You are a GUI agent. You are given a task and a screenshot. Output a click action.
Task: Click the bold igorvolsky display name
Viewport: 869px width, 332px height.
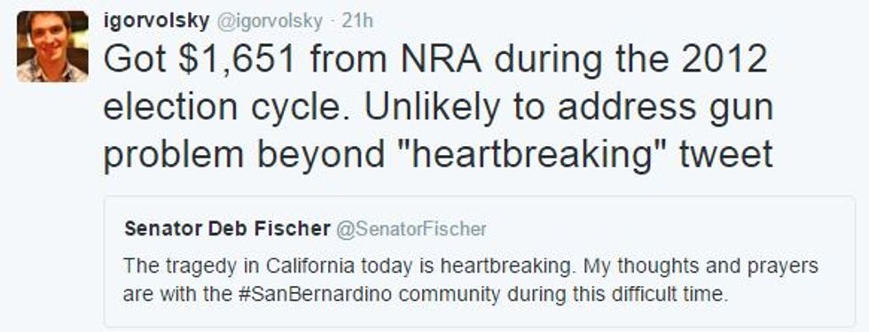pos(157,21)
